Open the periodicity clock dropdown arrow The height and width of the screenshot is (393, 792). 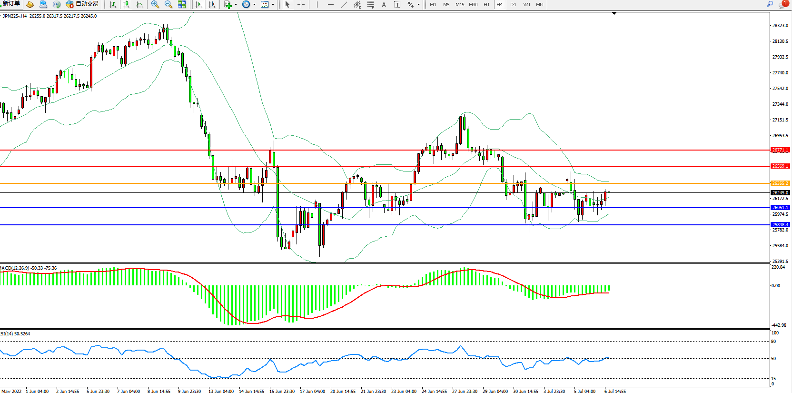tap(254, 5)
